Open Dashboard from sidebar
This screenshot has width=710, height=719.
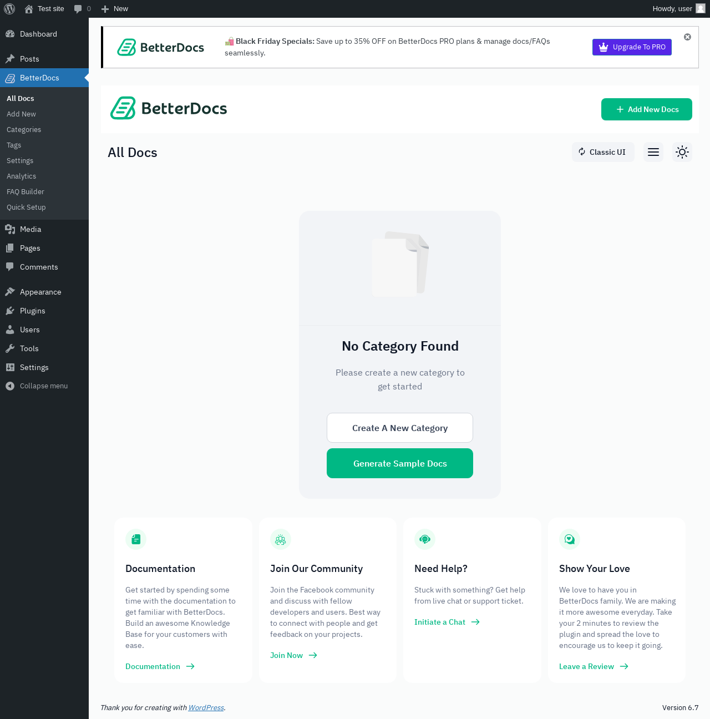(x=44, y=34)
